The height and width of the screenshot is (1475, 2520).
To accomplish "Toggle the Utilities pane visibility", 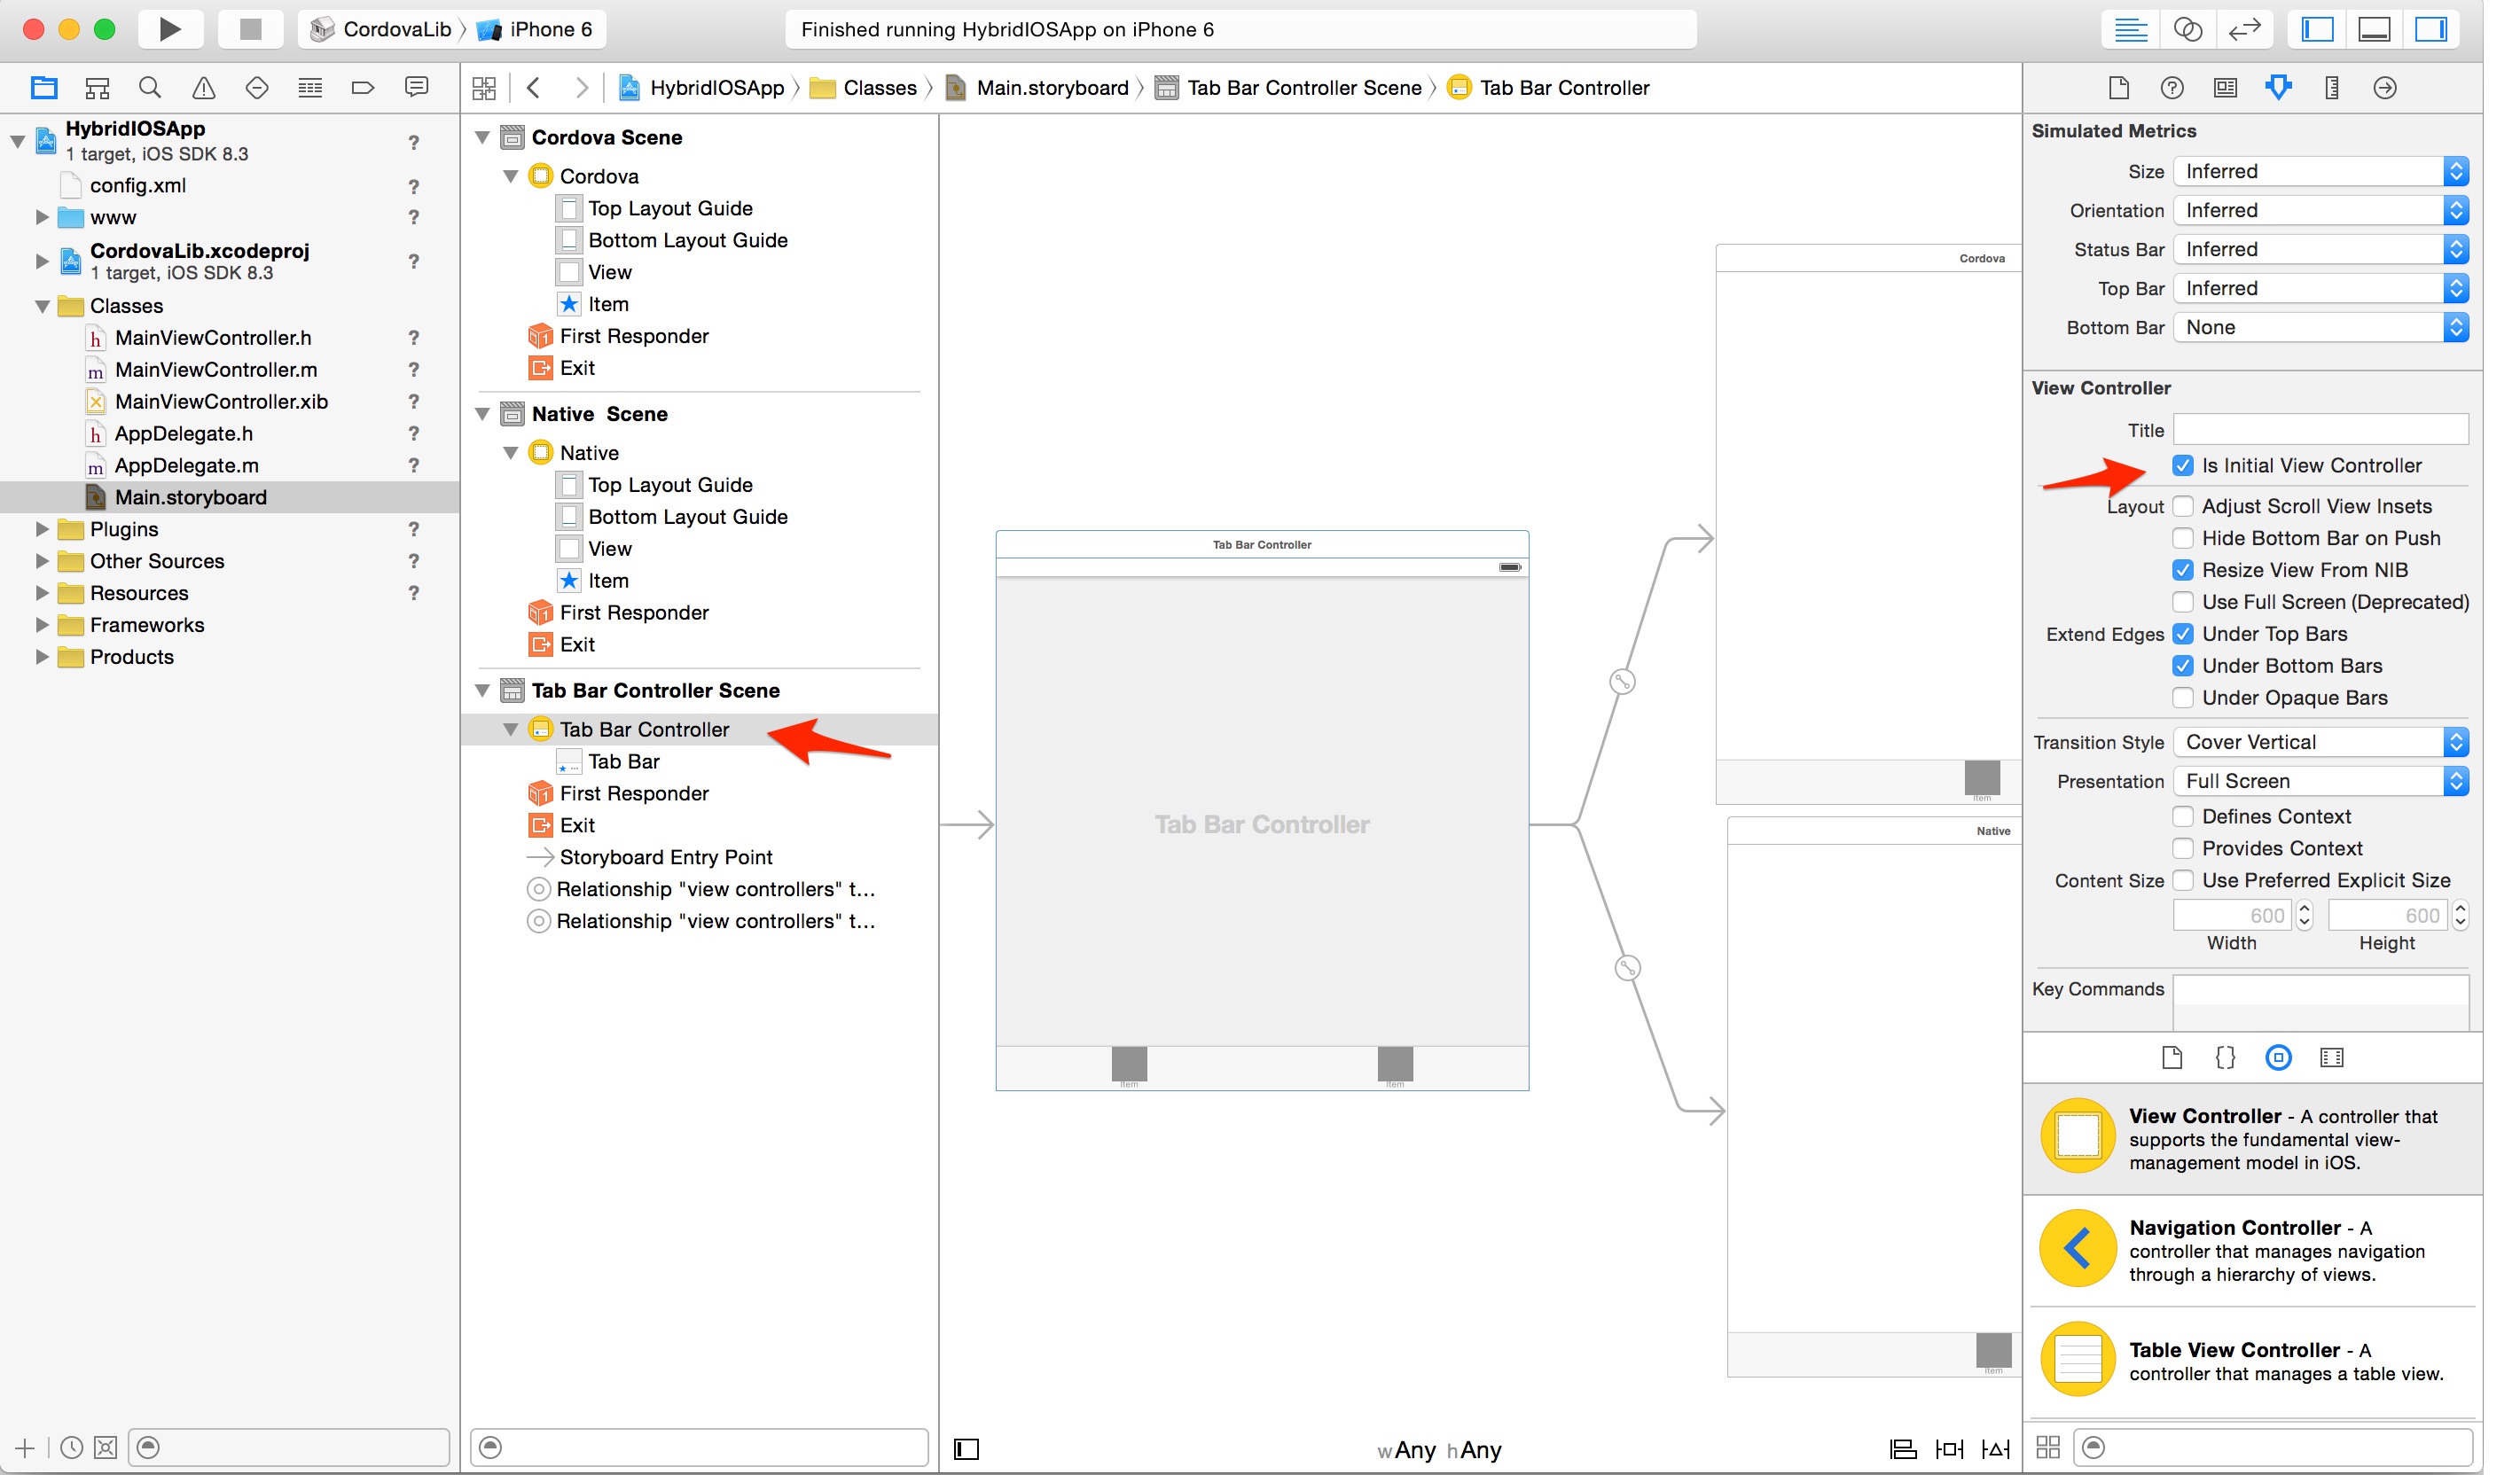I will pyautogui.click(x=2431, y=29).
